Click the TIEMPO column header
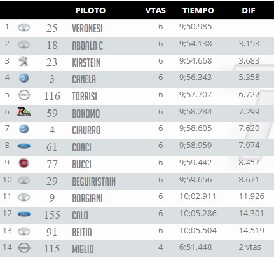The height and width of the screenshot is (260, 274). 198,11
